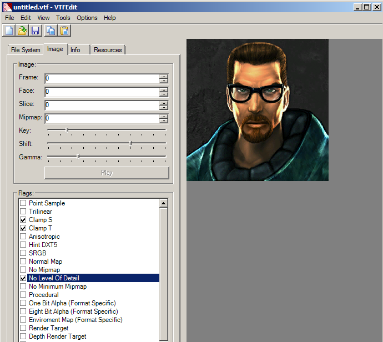This screenshot has width=383, height=342.
Task: Open the Tools menu
Action: [63, 18]
